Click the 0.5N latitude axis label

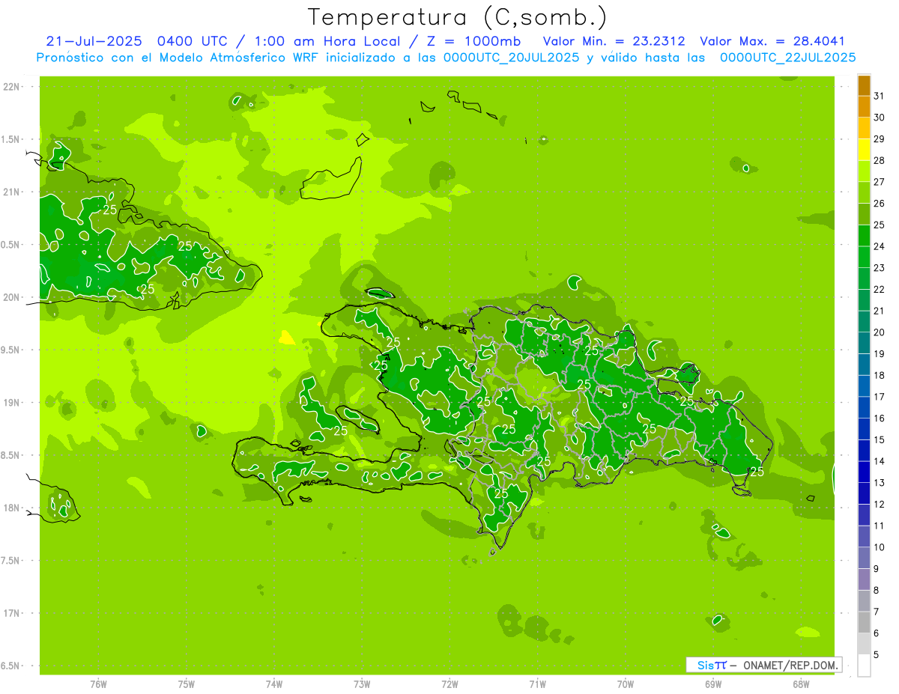[x=11, y=245]
